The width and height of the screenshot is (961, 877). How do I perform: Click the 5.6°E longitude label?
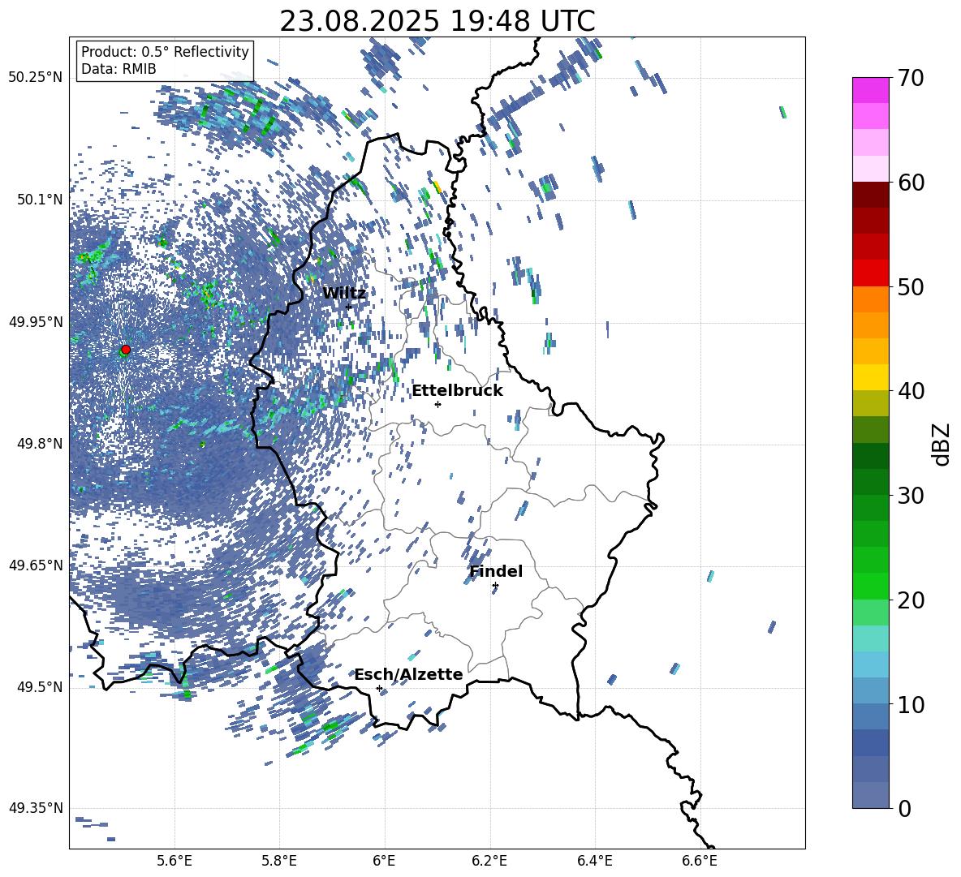[175, 861]
